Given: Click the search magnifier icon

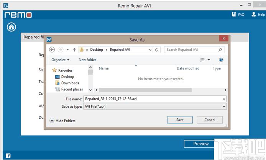Looking at the screenshot, I should click(x=220, y=50).
